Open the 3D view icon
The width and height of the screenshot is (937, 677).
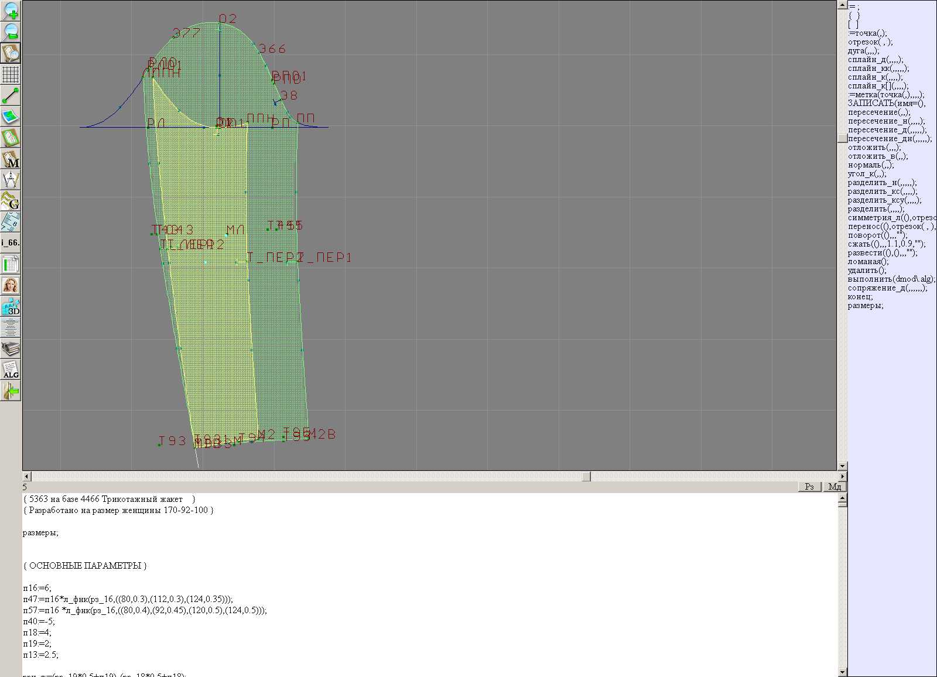click(11, 306)
